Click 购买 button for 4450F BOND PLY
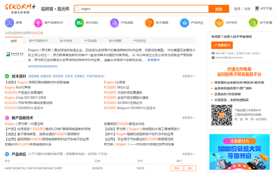The image size is (278, 173). tap(177, 168)
